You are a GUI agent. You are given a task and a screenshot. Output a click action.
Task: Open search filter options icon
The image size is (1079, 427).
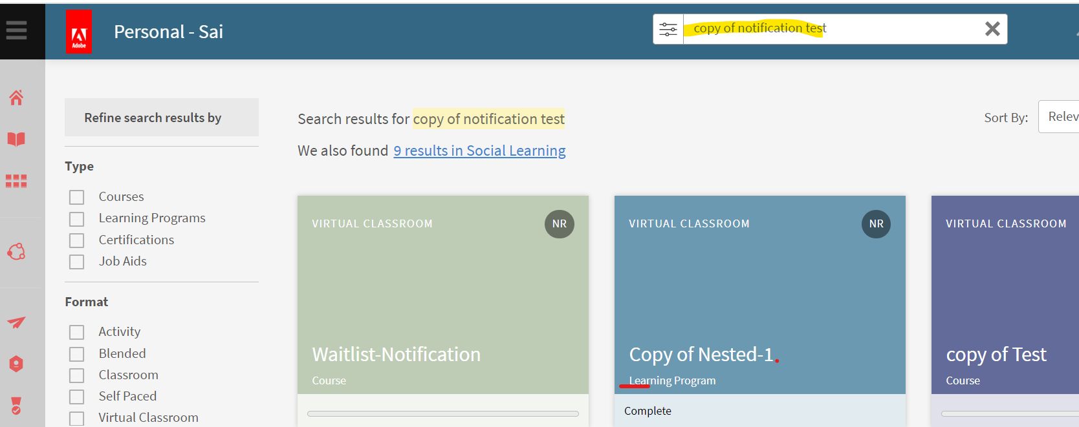pos(668,29)
